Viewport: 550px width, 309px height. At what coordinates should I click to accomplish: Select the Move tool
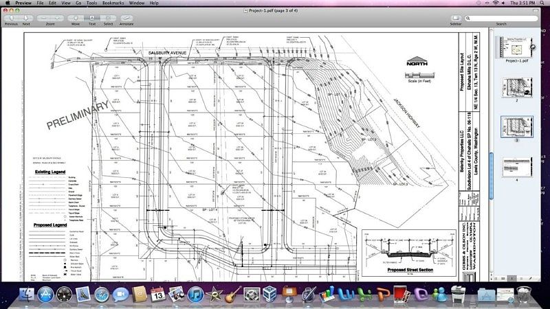click(x=76, y=18)
